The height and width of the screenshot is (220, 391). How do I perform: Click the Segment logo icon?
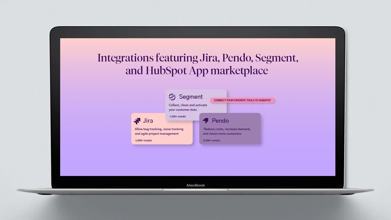172,97
